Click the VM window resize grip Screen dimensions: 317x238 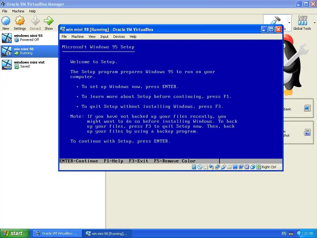pyautogui.click(x=280, y=168)
